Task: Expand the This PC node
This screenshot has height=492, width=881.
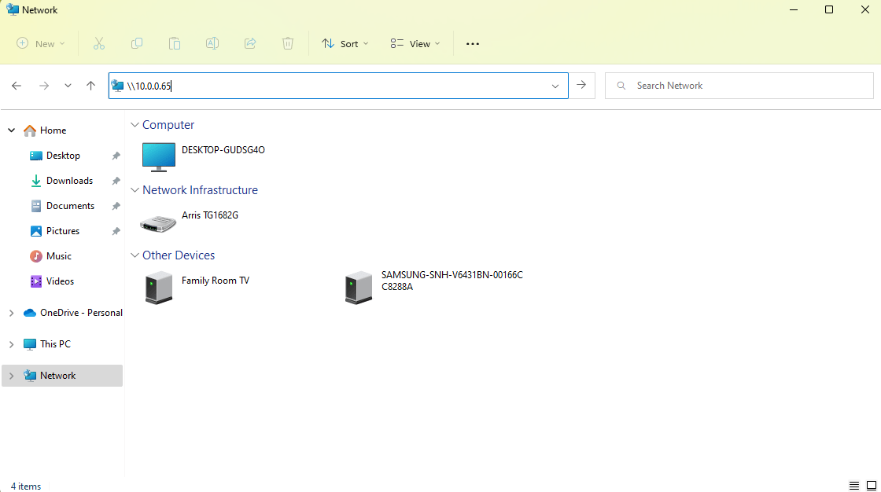Action: point(11,344)
